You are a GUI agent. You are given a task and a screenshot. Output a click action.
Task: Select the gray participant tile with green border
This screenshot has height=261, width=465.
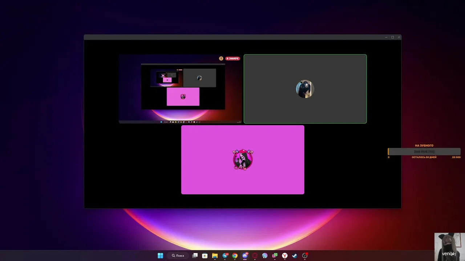(x=305, y=89)
